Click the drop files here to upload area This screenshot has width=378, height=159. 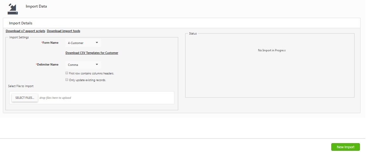tap(55, 98)
